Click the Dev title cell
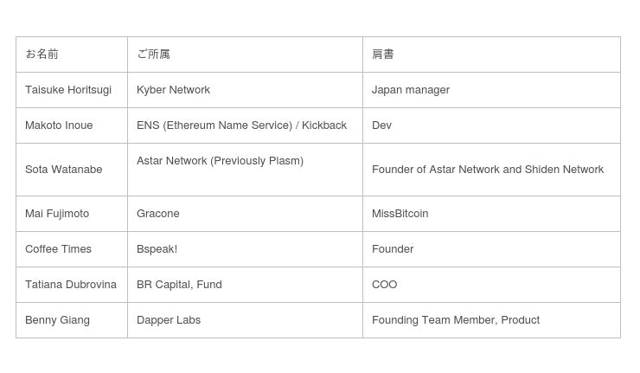 [x=381, y=125]
